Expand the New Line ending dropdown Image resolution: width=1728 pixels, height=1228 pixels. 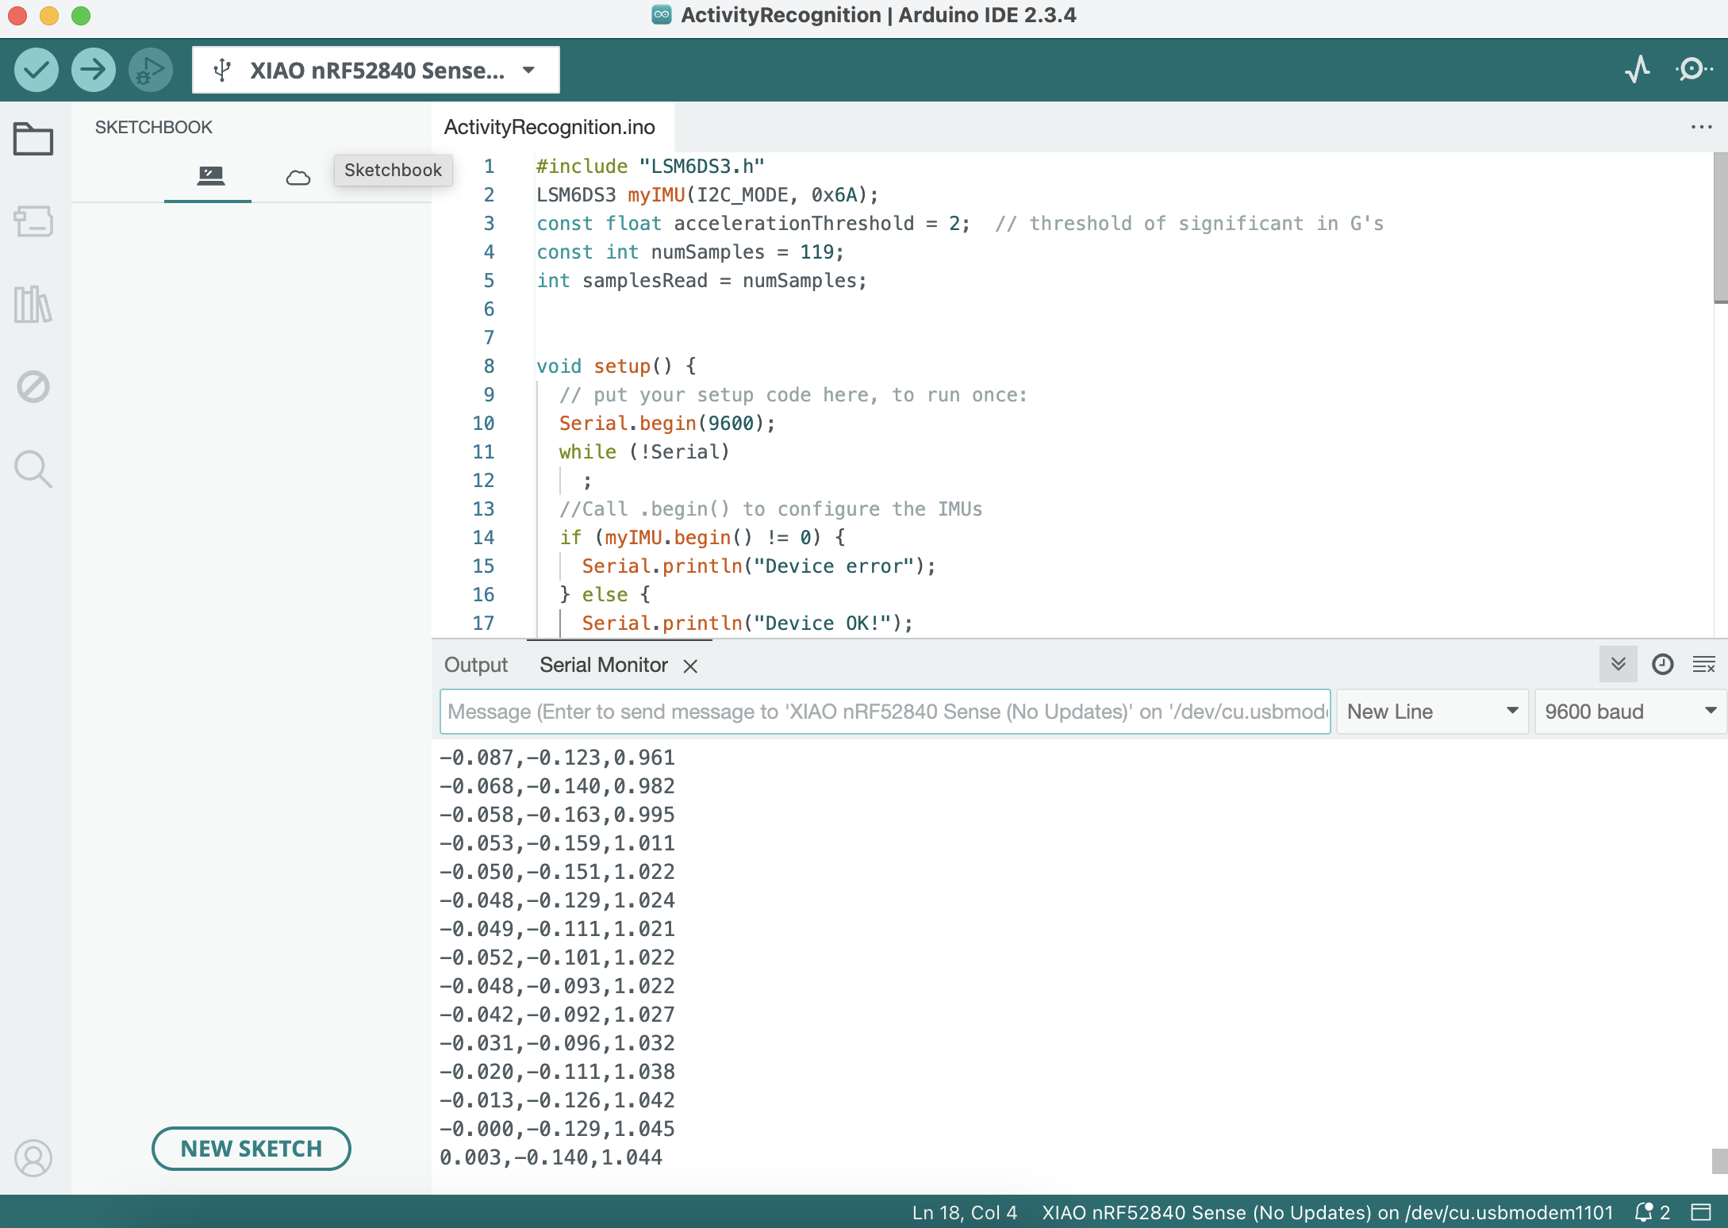[x=1432, y=712]
